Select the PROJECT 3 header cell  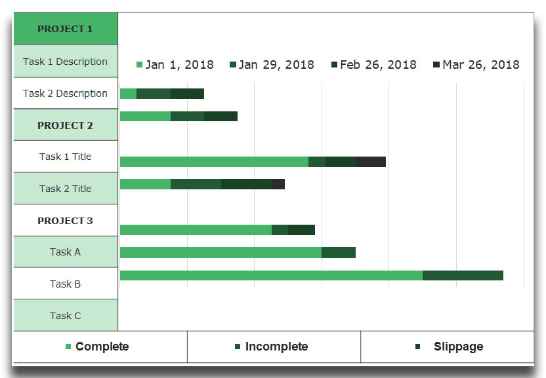[65, 221]
